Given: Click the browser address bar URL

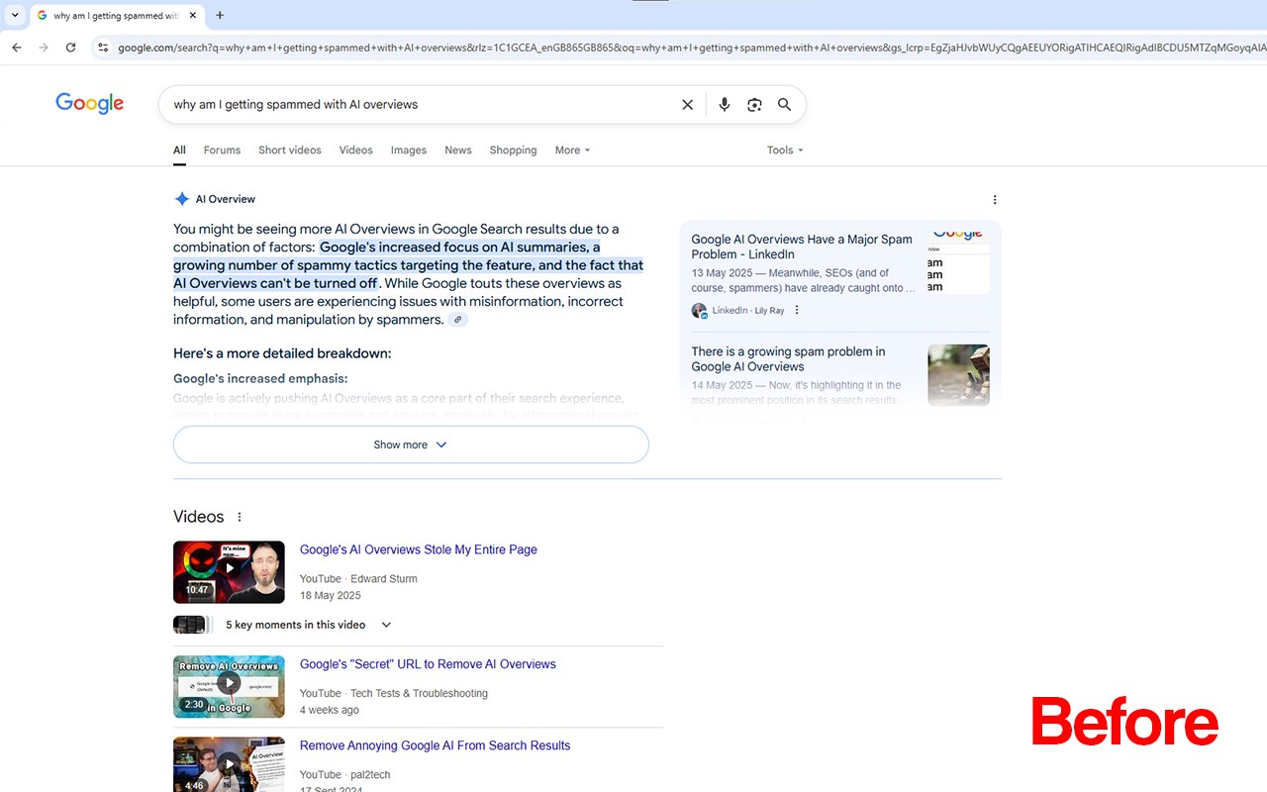Looking at the screenshot, I should point(691,48).
